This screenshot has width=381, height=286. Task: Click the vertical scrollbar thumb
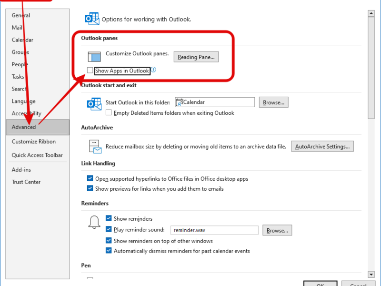[371, 68]
